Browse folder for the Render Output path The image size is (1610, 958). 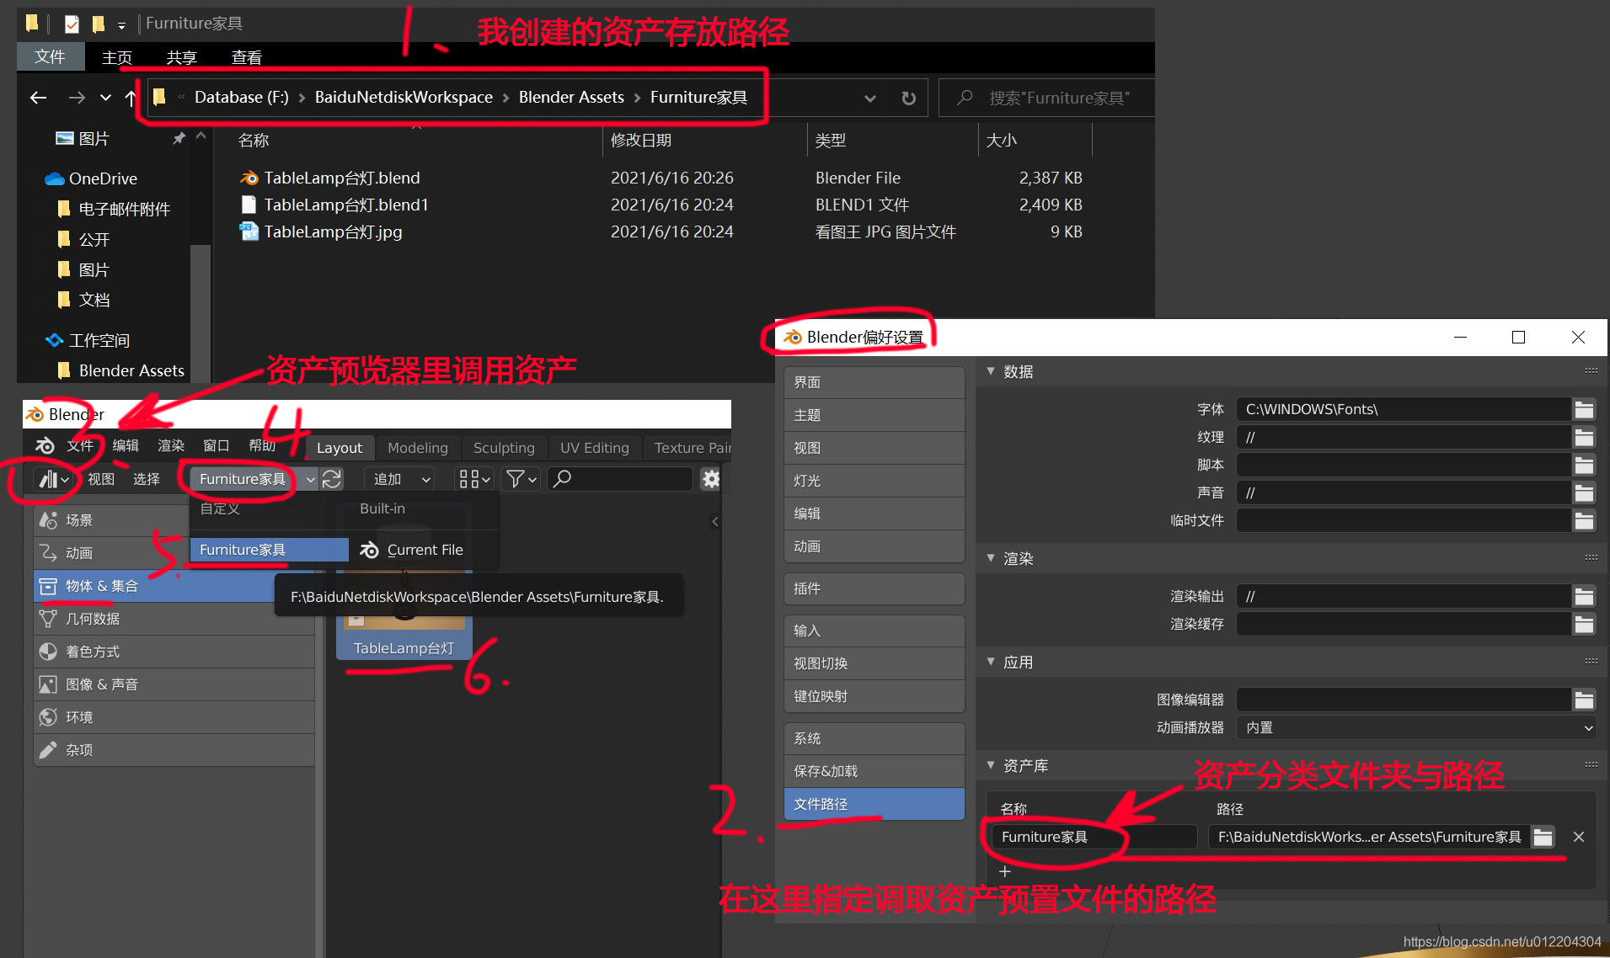[x=1584, y=596]
